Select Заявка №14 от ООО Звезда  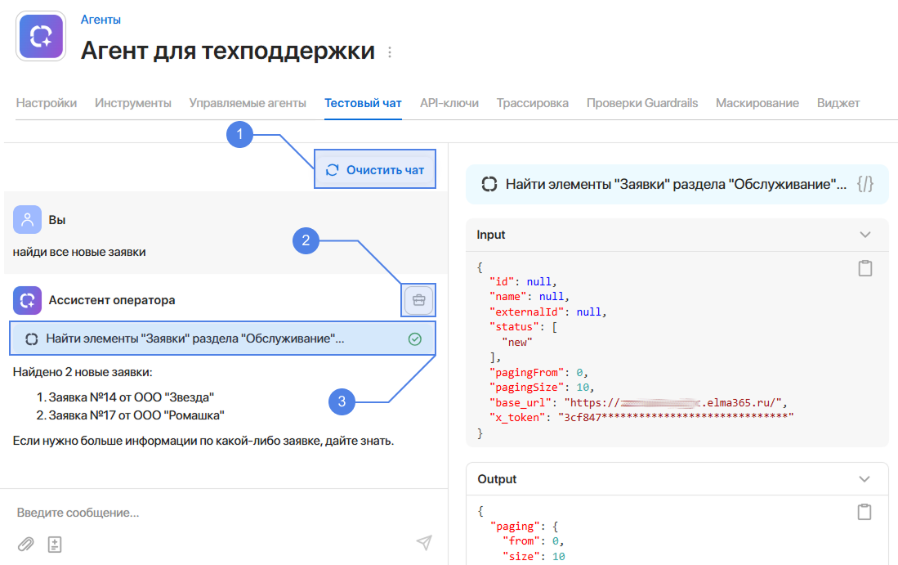point(132,397)
